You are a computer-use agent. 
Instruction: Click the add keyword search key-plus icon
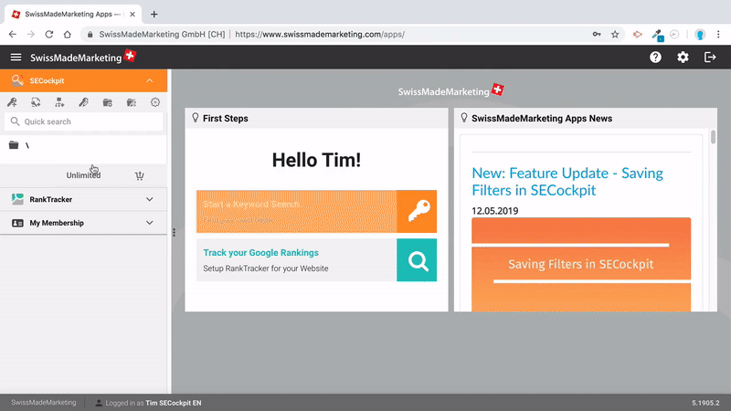pos(12,102)
